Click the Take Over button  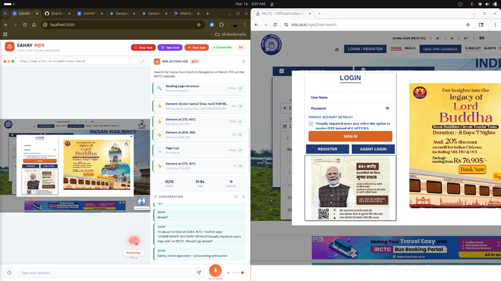tap(170, 48)
